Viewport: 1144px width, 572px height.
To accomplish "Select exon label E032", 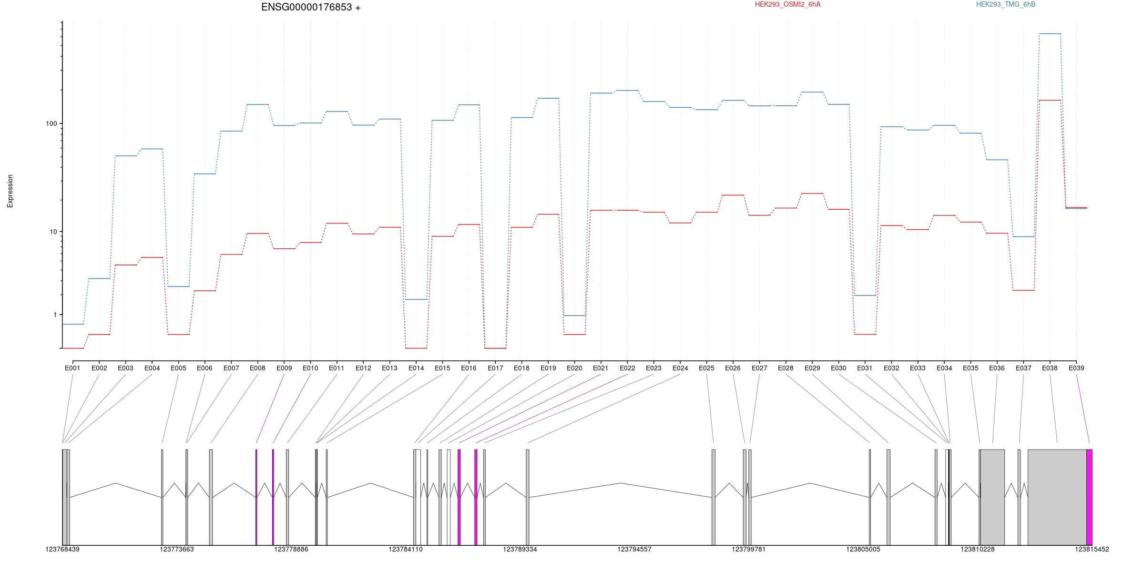I will click(891, 368).
